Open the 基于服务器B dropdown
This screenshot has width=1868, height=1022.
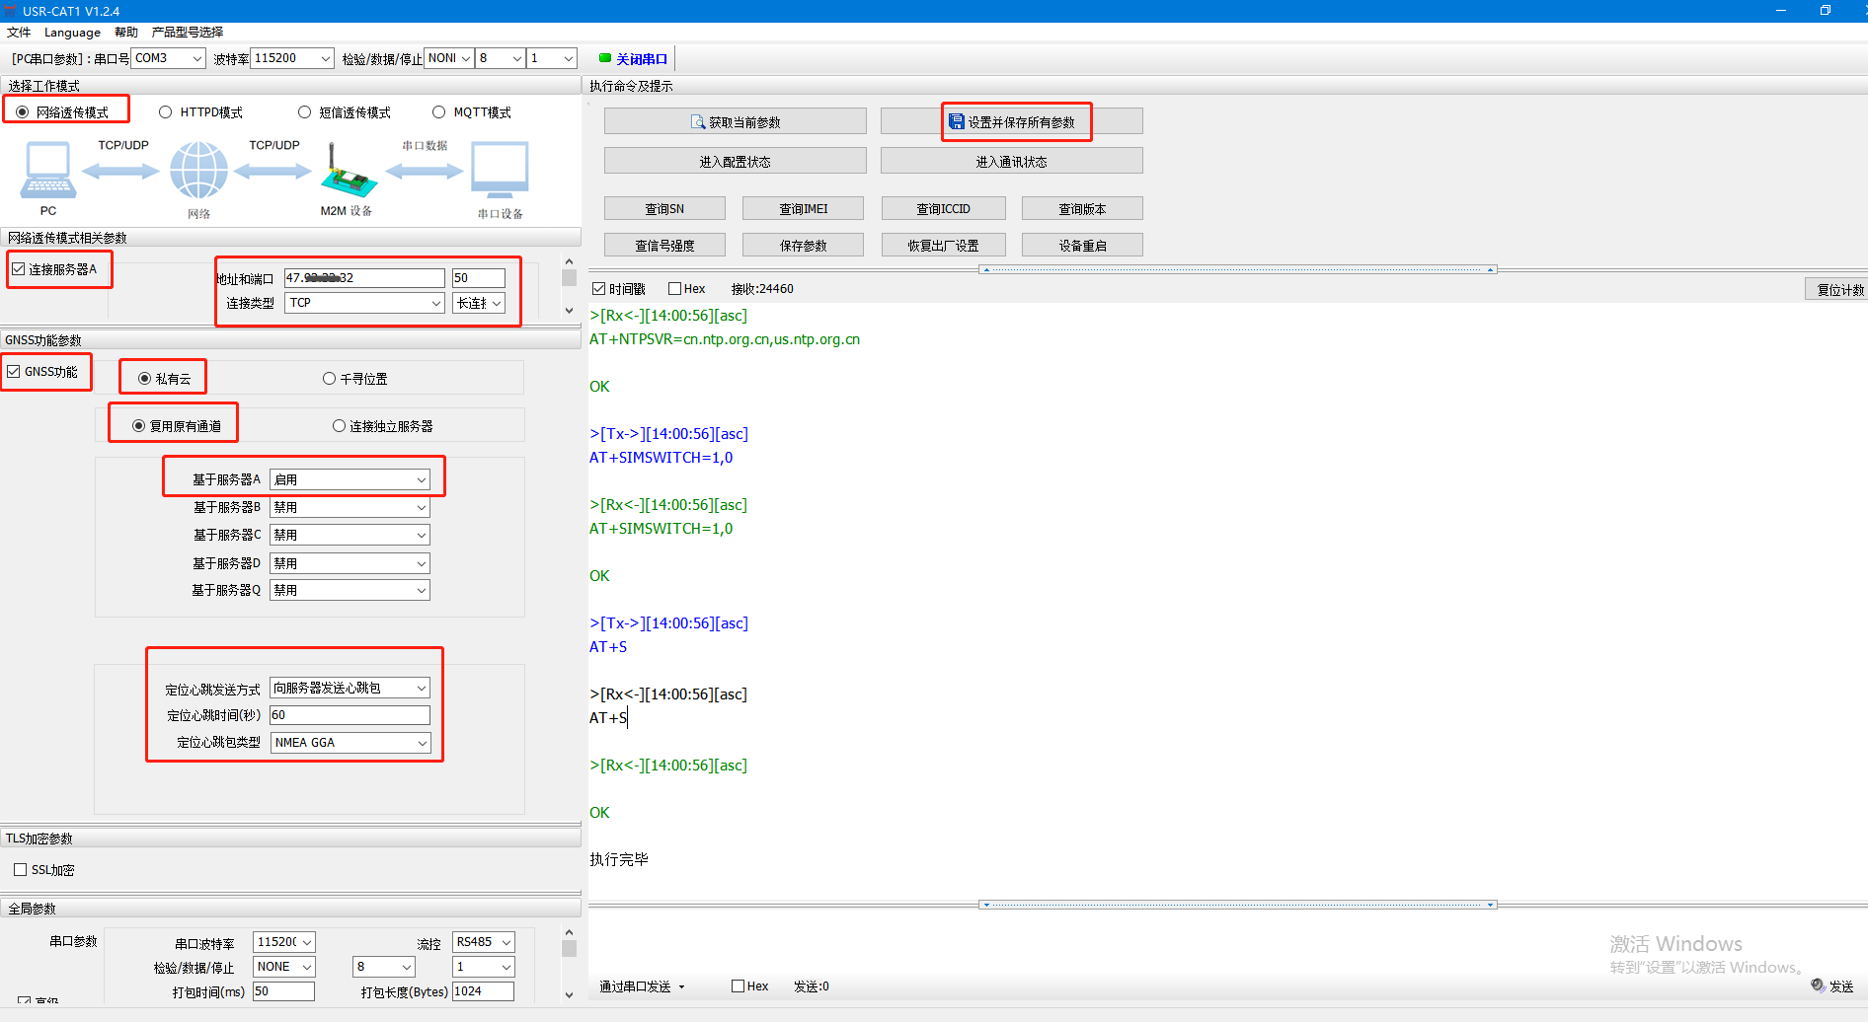tap(350, 507)
